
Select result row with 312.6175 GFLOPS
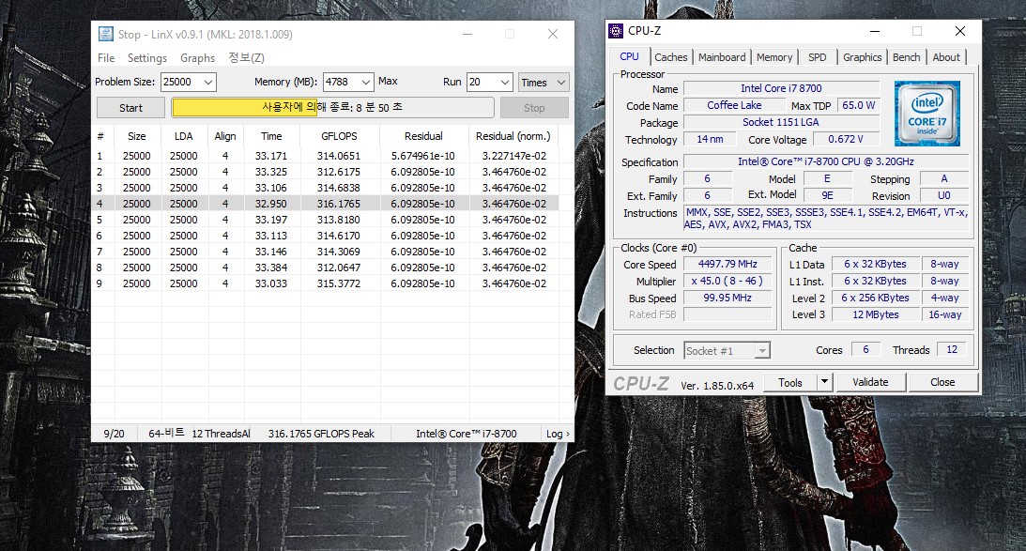click(325, 172)
